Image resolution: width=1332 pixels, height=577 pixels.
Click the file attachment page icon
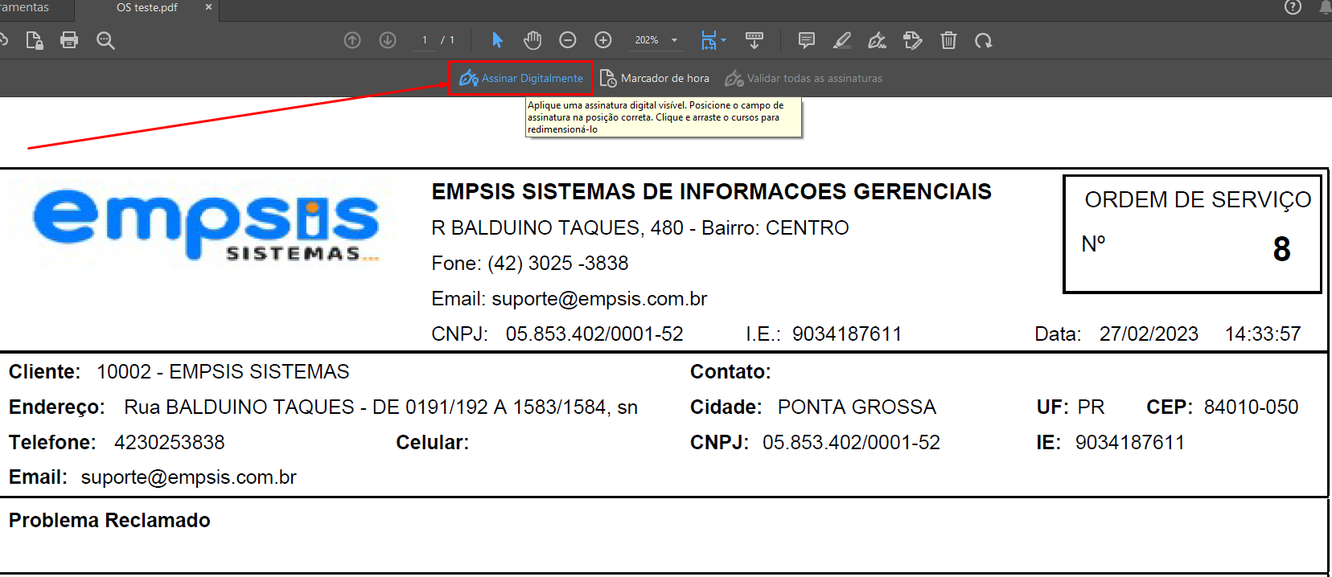(35, 40)
